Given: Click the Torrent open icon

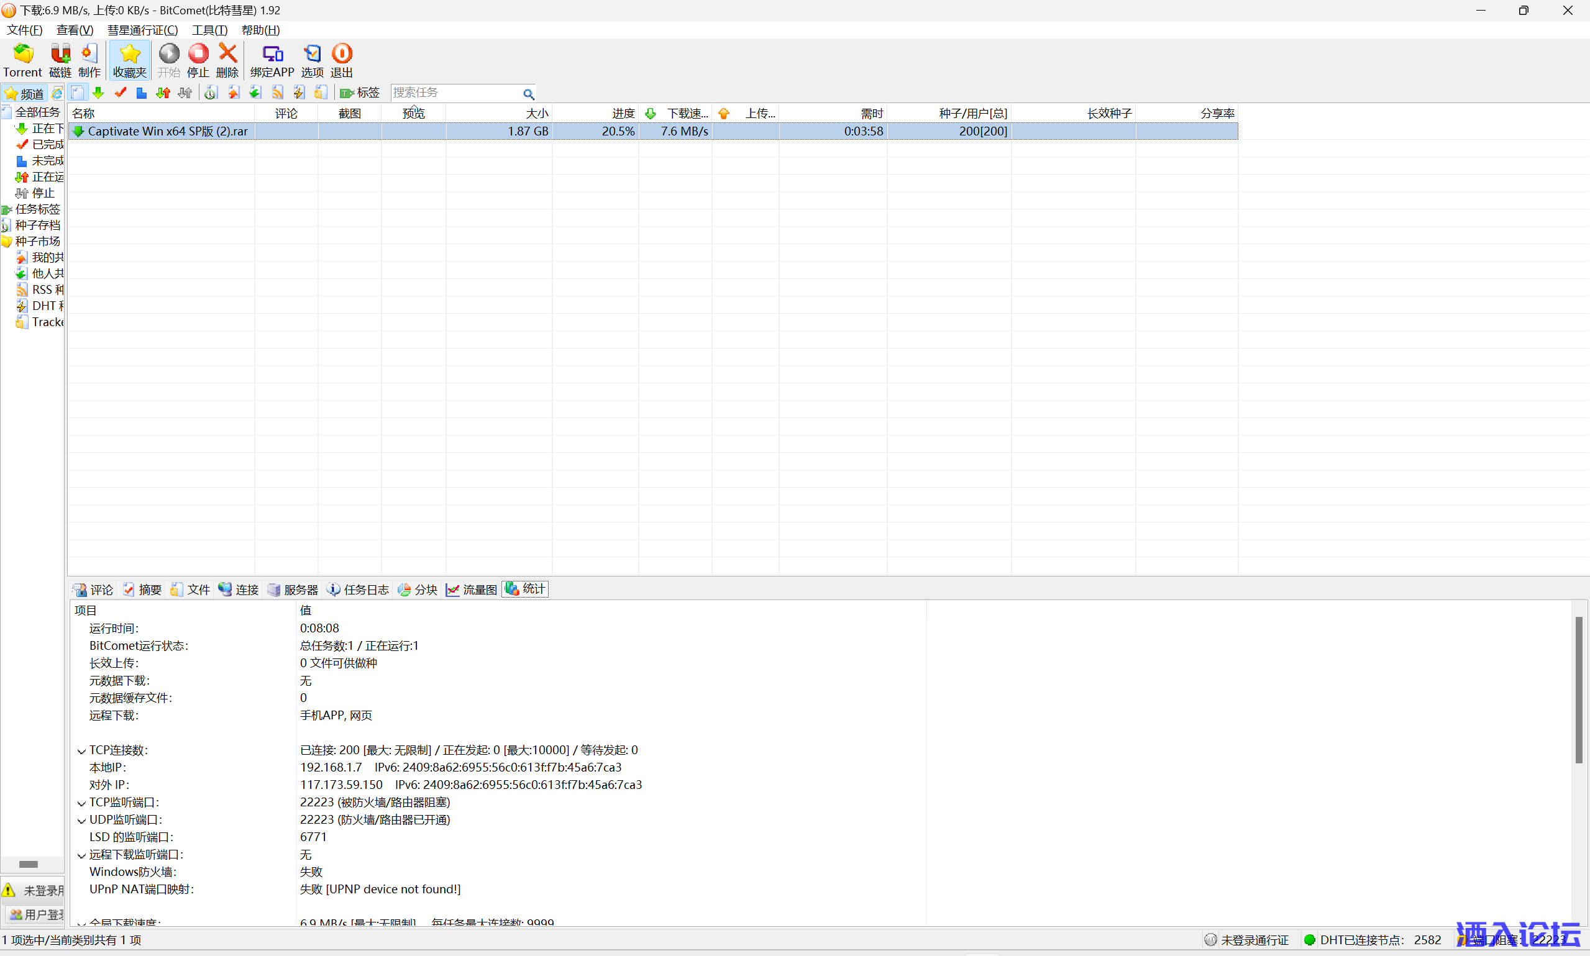Looking at the screenshot, I should pos(22,54).
